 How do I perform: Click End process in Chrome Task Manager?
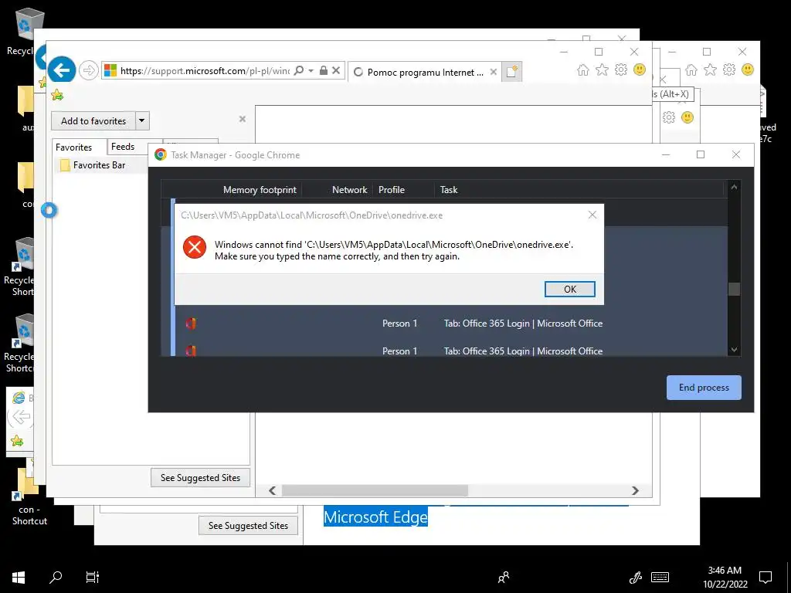pos(704,388)
